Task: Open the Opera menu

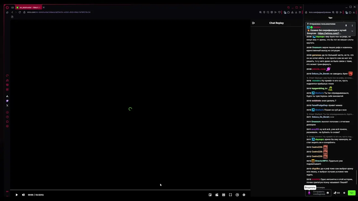Action: (7, 8)
